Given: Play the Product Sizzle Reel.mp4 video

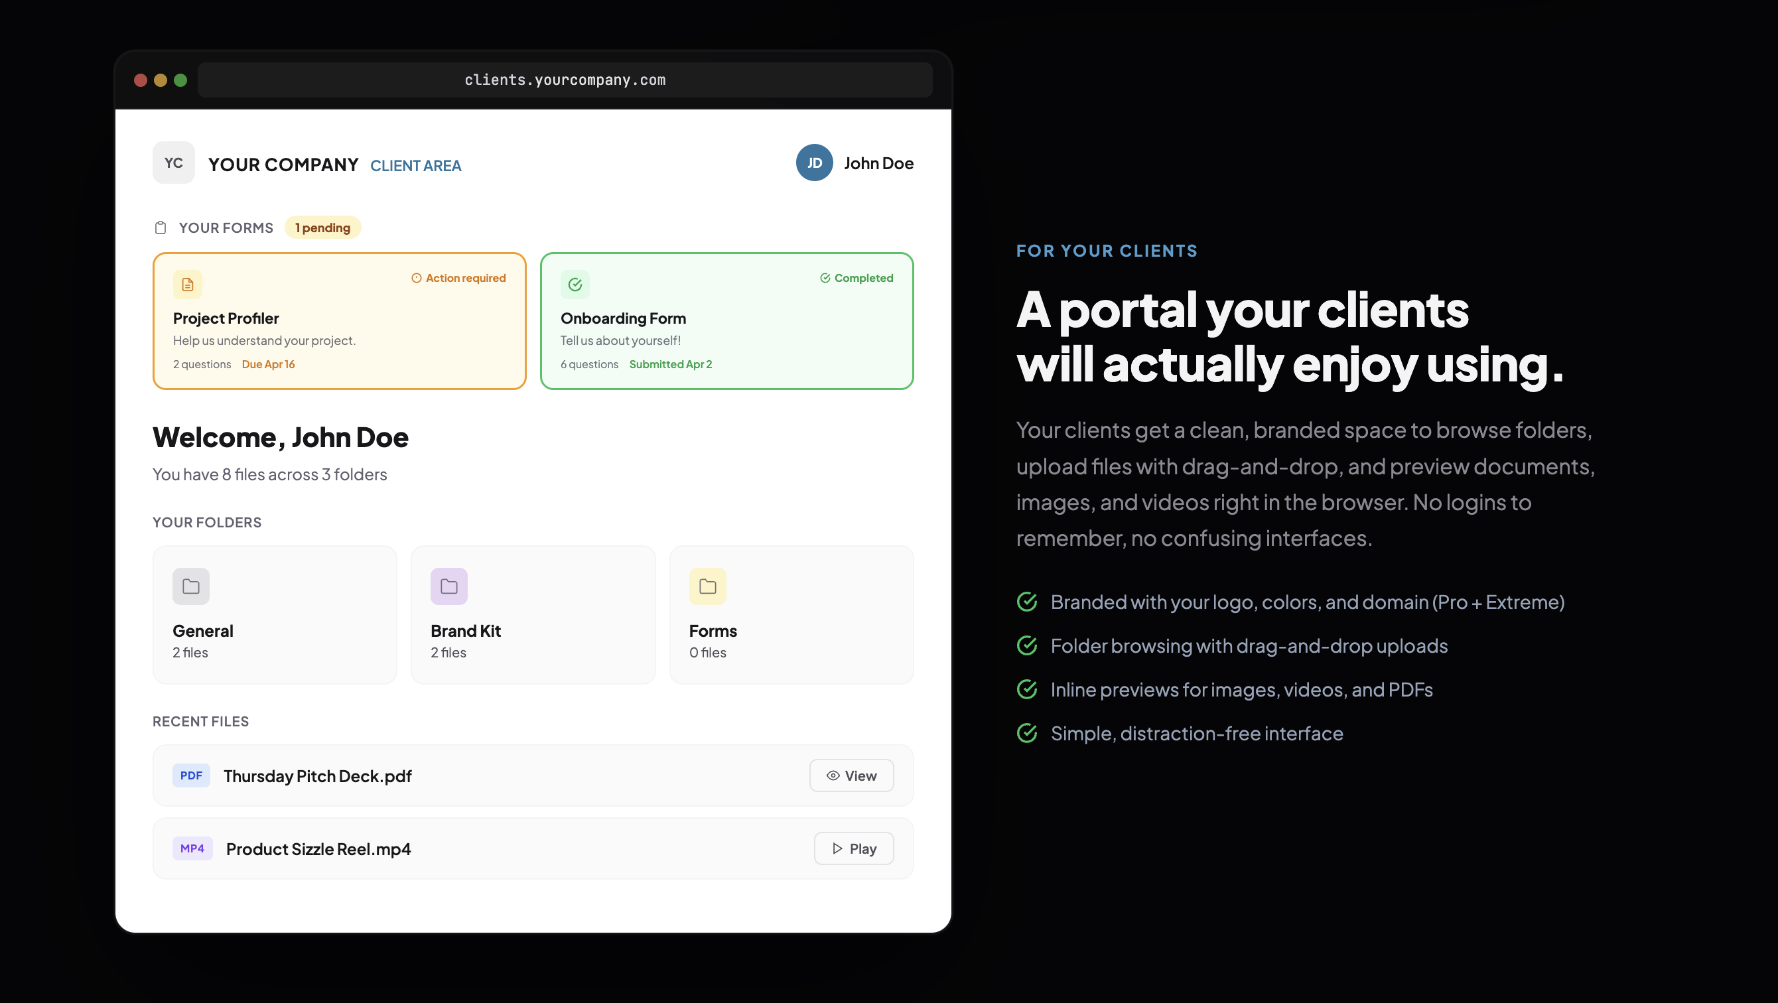Looking at the screenshot, I should [x=853, y=848].
